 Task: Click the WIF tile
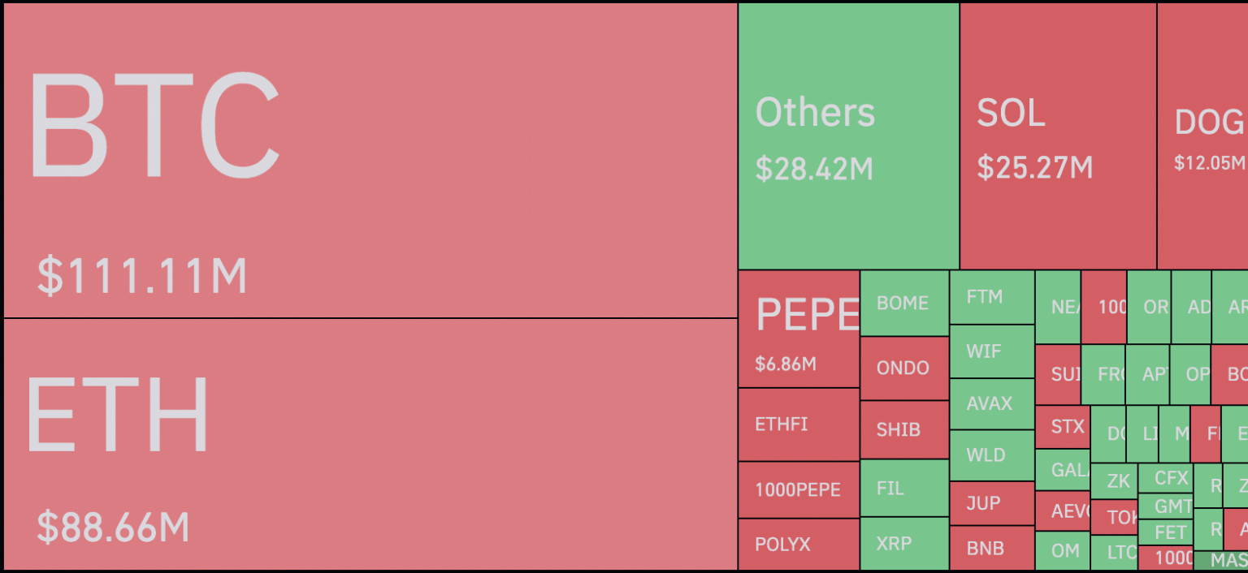pyautogui.click(x=991, y=351)
